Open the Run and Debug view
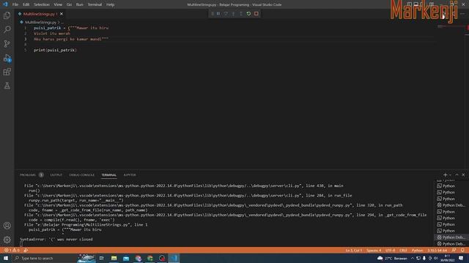The width and height of the screenshot is (469, 263). pos(7,58)
